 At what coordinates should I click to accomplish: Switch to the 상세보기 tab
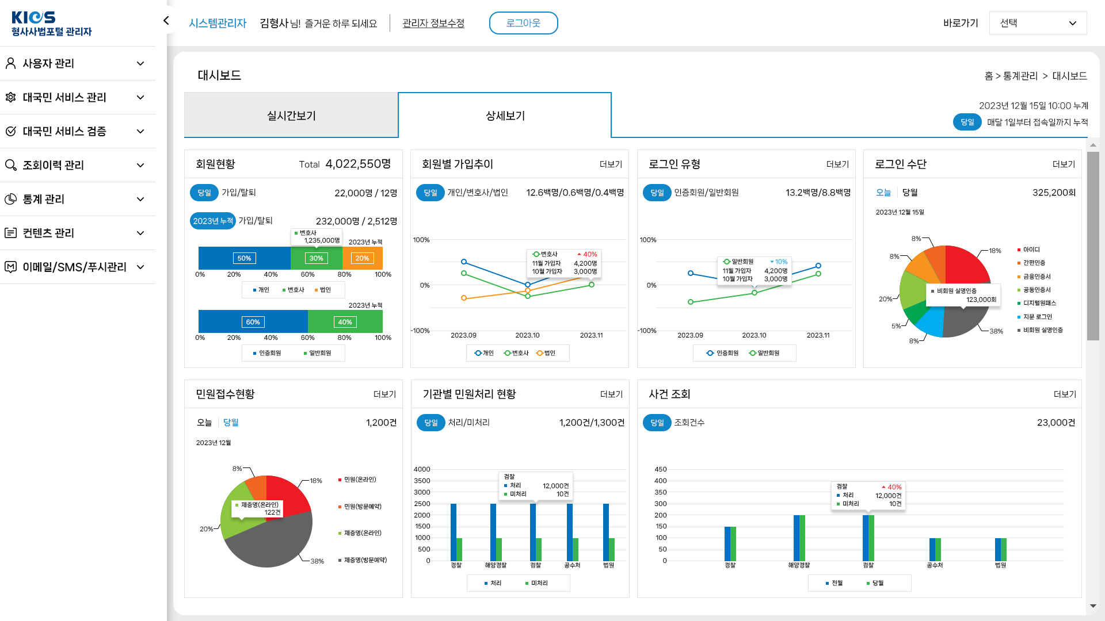(505, 116)
